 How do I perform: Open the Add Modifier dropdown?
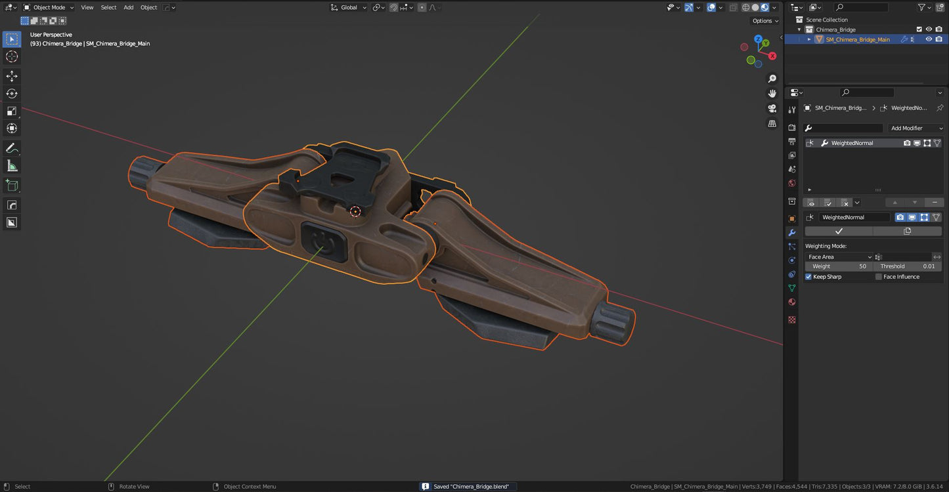tap(916, 128)
